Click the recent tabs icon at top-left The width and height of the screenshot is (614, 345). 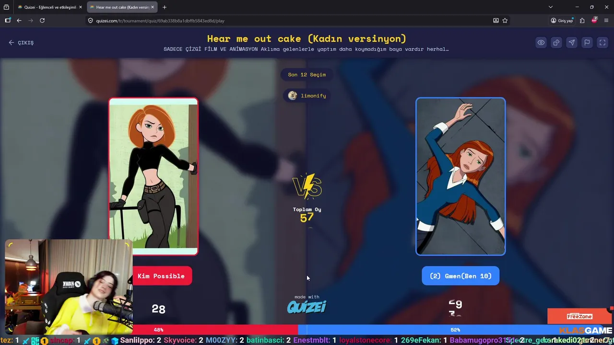coord(6,7)
